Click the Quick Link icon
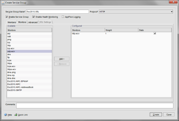 tap(16, 115)
